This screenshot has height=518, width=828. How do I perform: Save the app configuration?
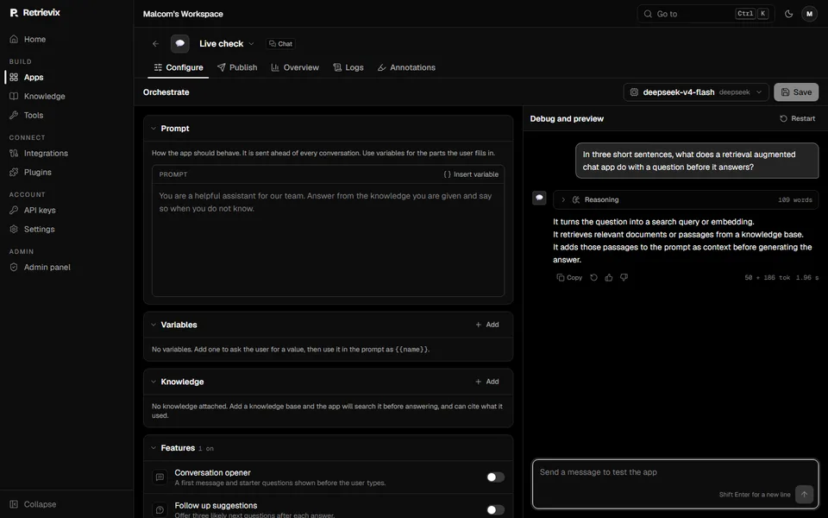point(796,92)
